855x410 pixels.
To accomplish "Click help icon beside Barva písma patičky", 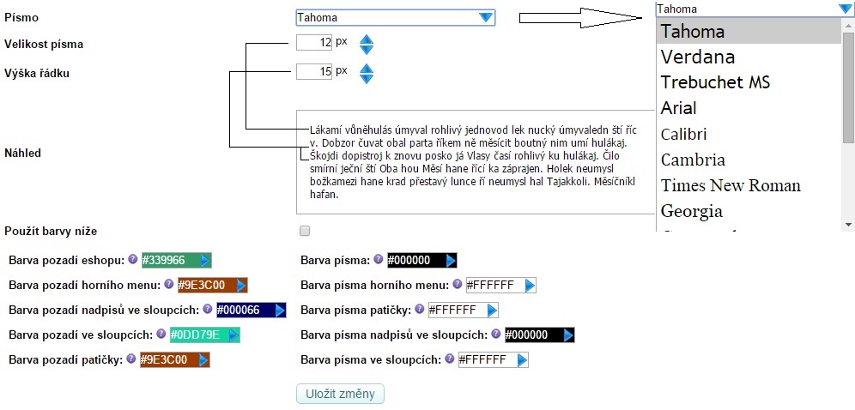I will click(419, 309).
